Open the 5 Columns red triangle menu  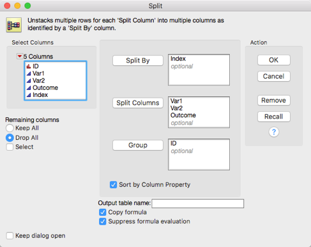(x=20, y=56)
